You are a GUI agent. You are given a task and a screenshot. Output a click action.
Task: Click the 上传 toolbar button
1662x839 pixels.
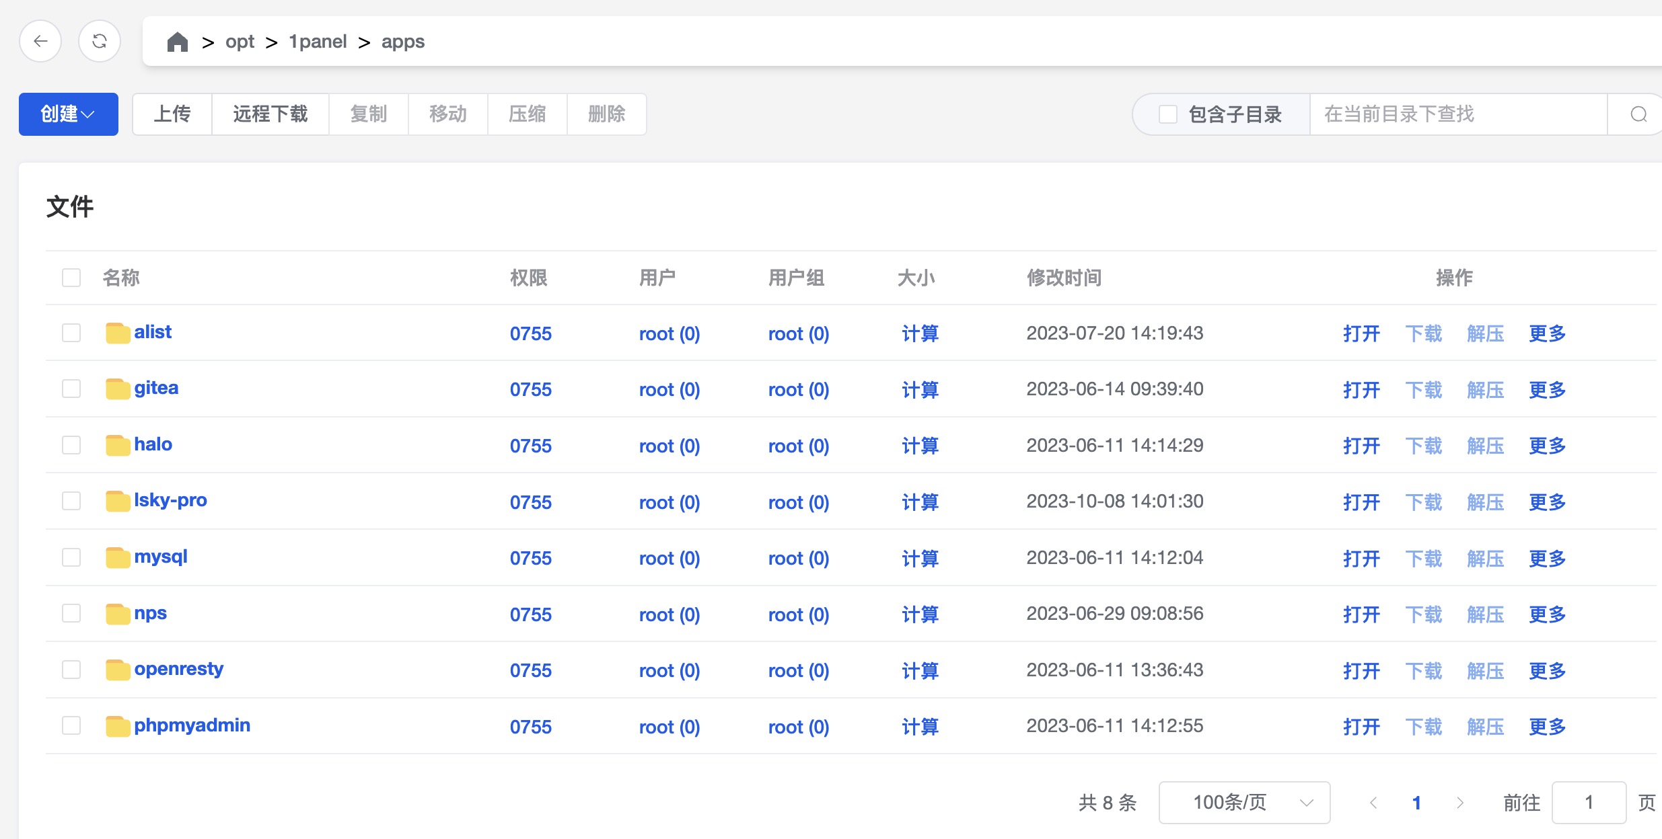tap(172, 114)
